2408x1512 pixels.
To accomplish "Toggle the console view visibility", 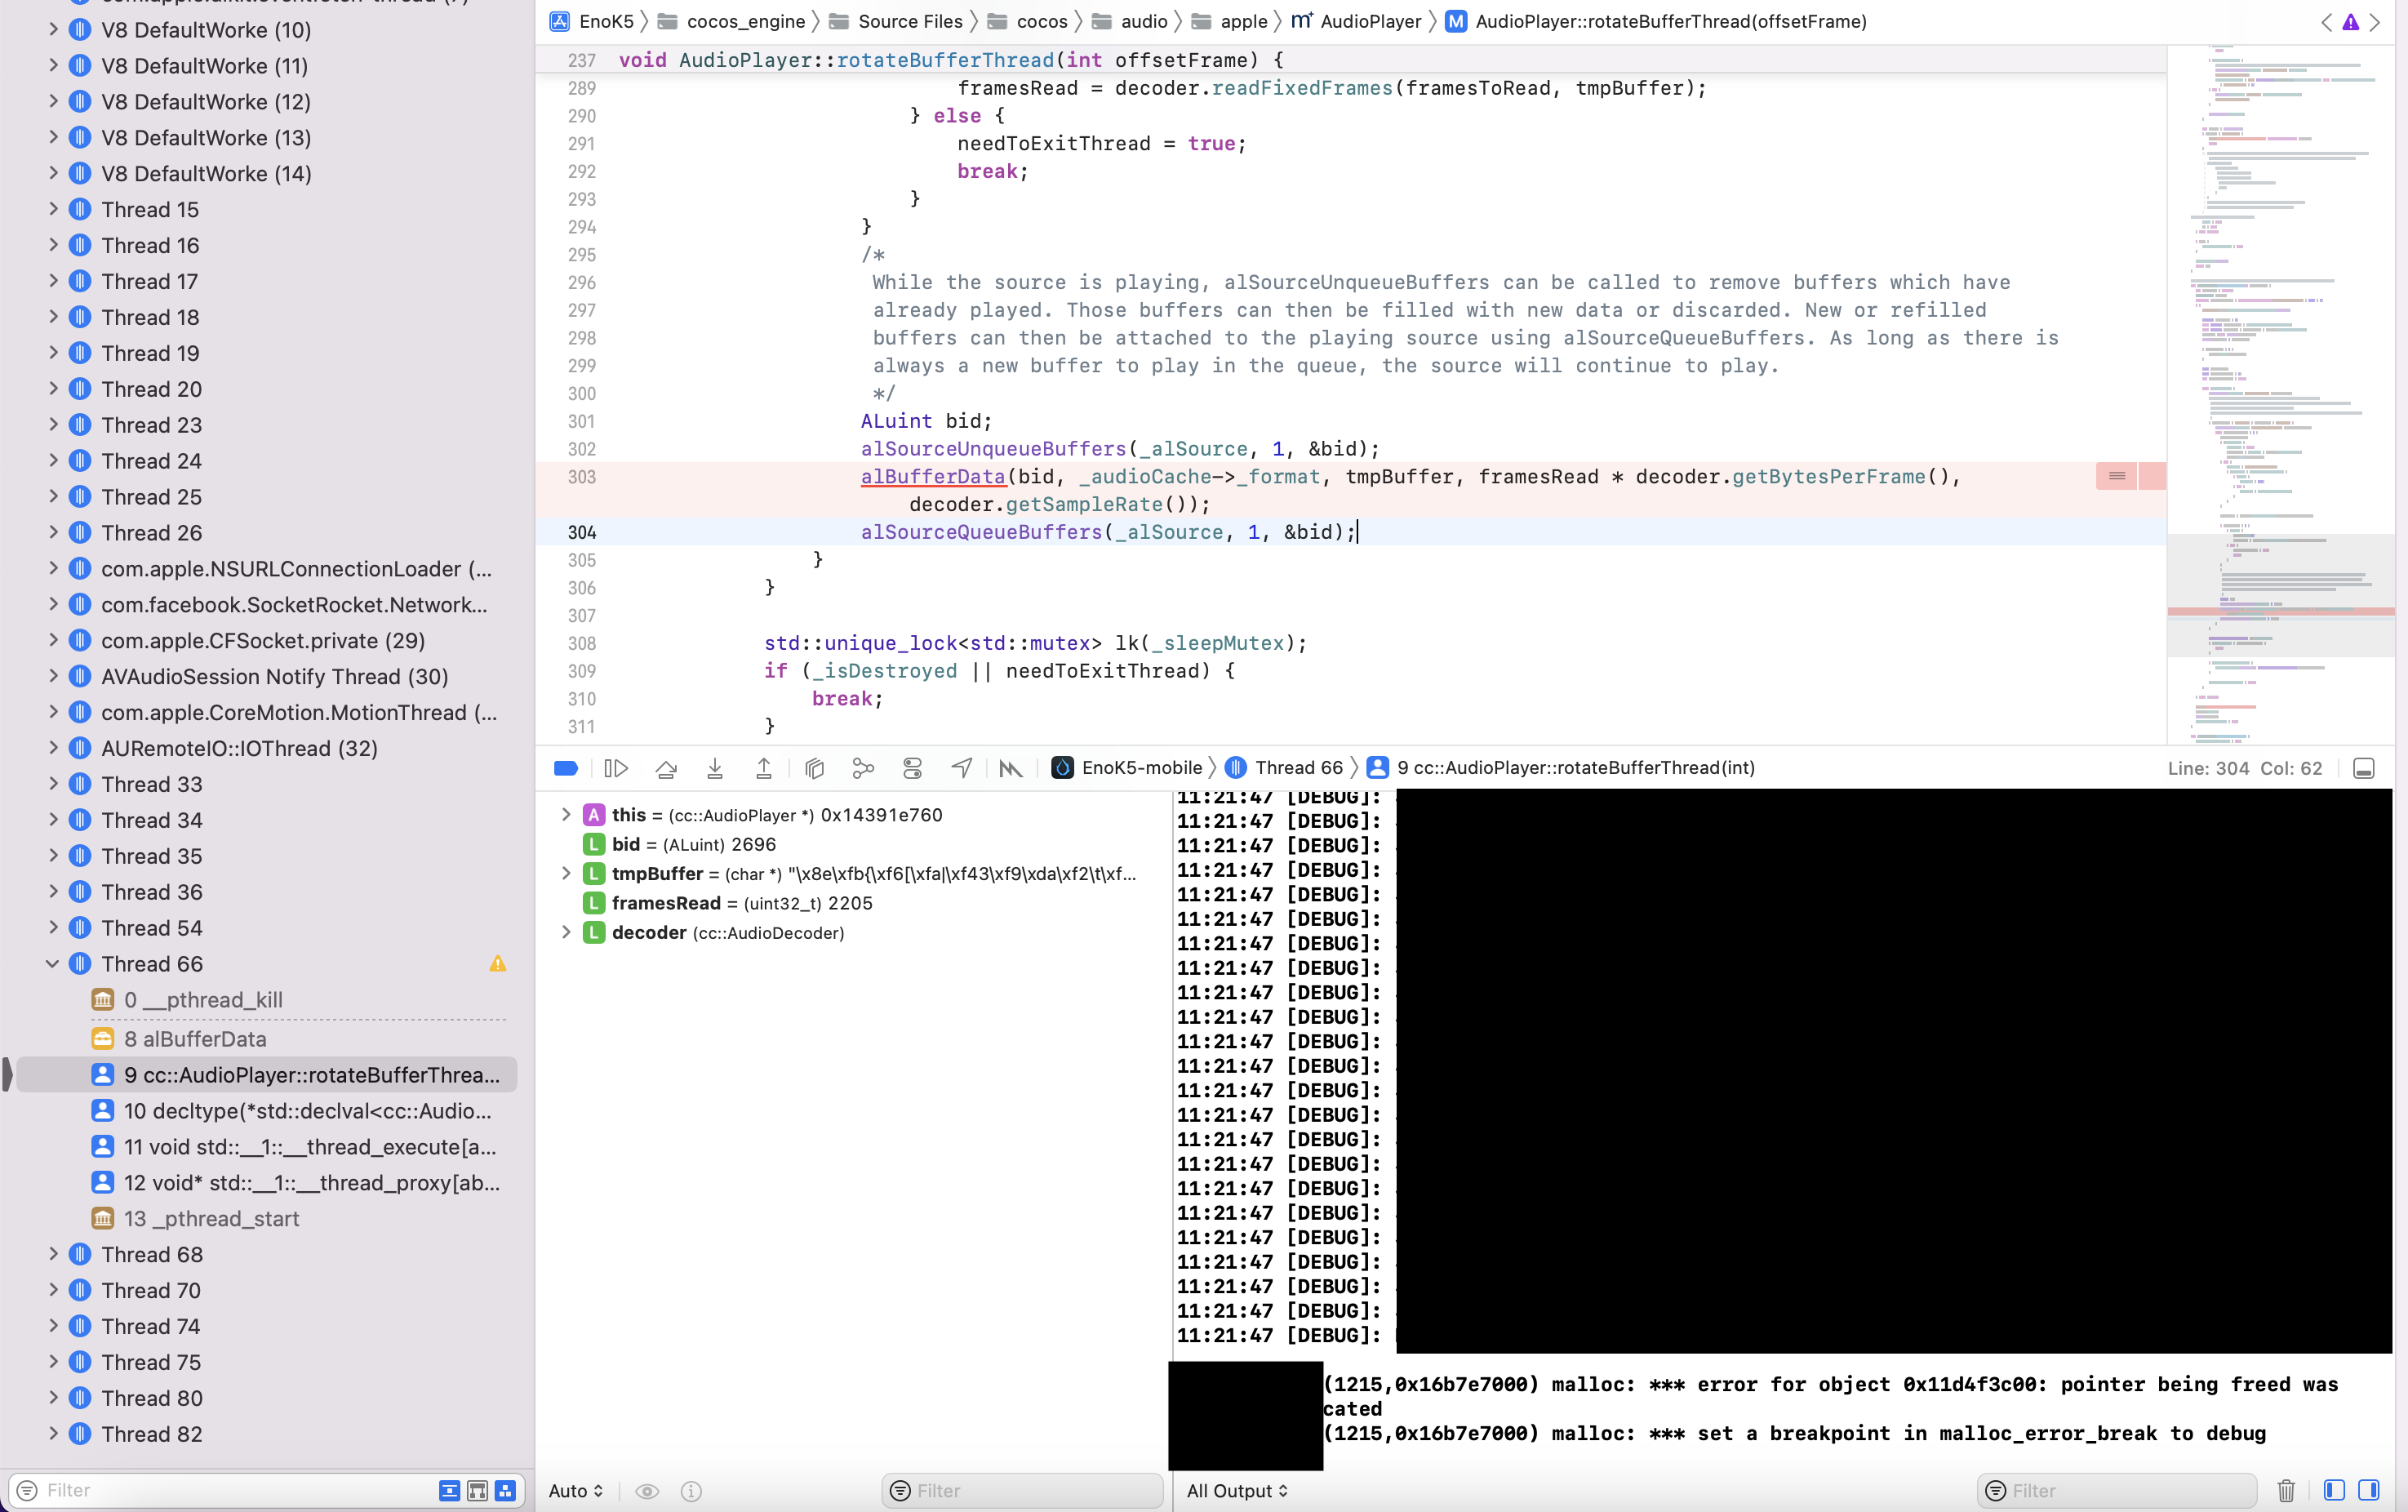I will (x=2367, y=1490).
